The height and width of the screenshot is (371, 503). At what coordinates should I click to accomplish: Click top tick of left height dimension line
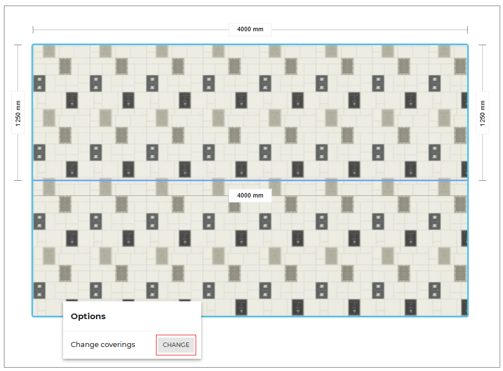point(18,45)
